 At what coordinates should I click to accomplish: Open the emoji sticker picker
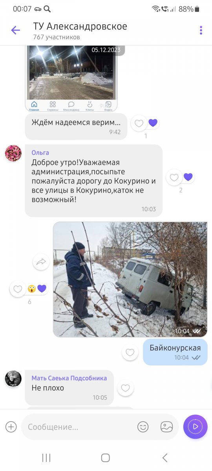pos(143,427)
